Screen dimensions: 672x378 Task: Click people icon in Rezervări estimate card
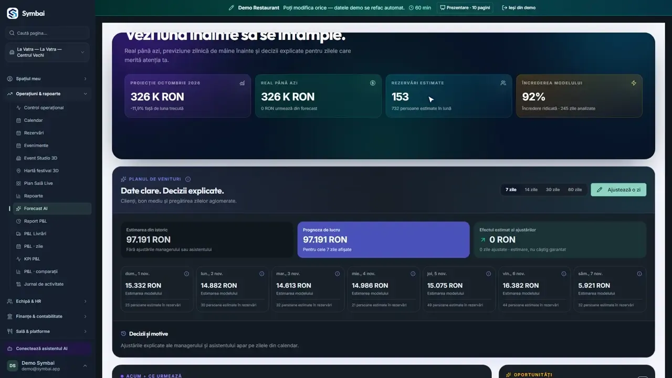click(x=503, y=83)
